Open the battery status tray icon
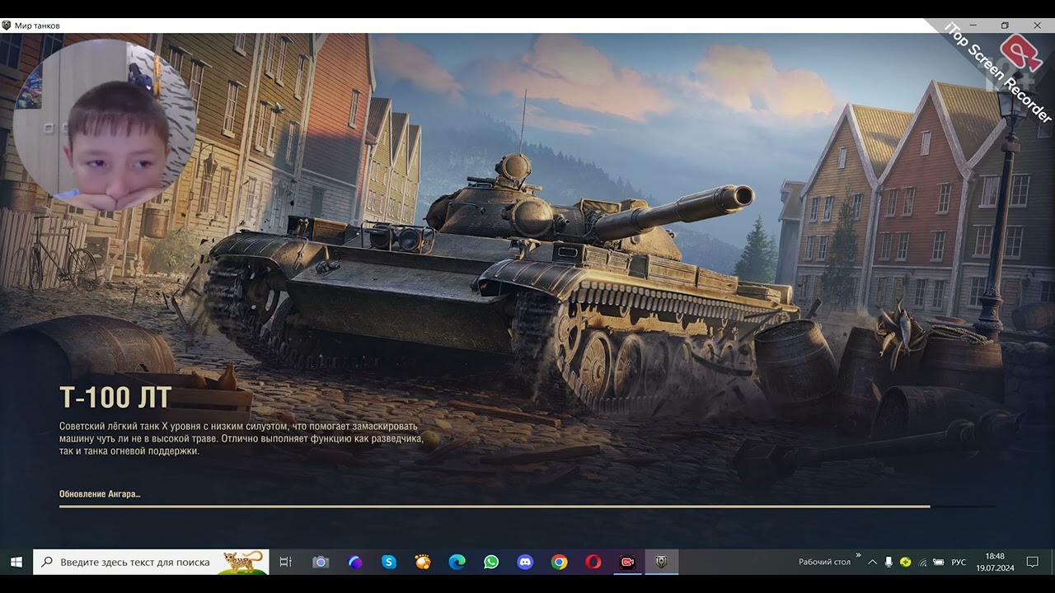The height and width of the screenshot is (593, 1055). coord(938,562)
